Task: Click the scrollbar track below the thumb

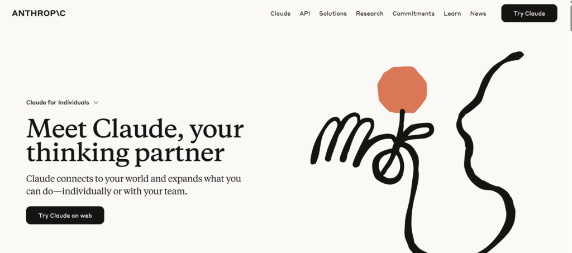Action: pyautogui.click(x=570, y=142)
